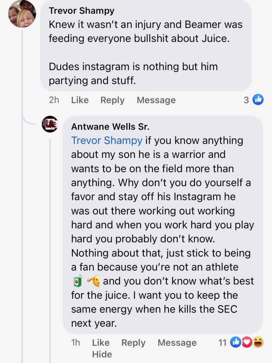Screen dimensions: 272x363
Task: Open Antwane Wells Sr.'s Gamecocks avatar
Action: [x=50, y=124]
